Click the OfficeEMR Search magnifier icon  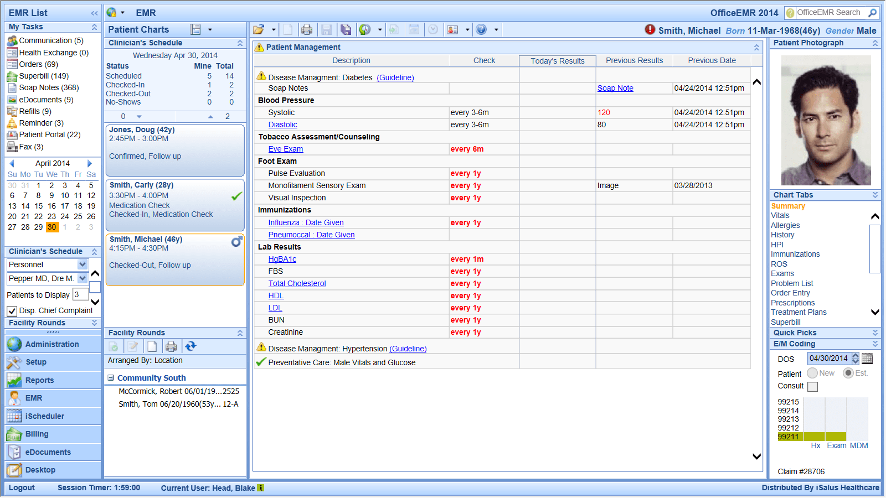point(872,13)
